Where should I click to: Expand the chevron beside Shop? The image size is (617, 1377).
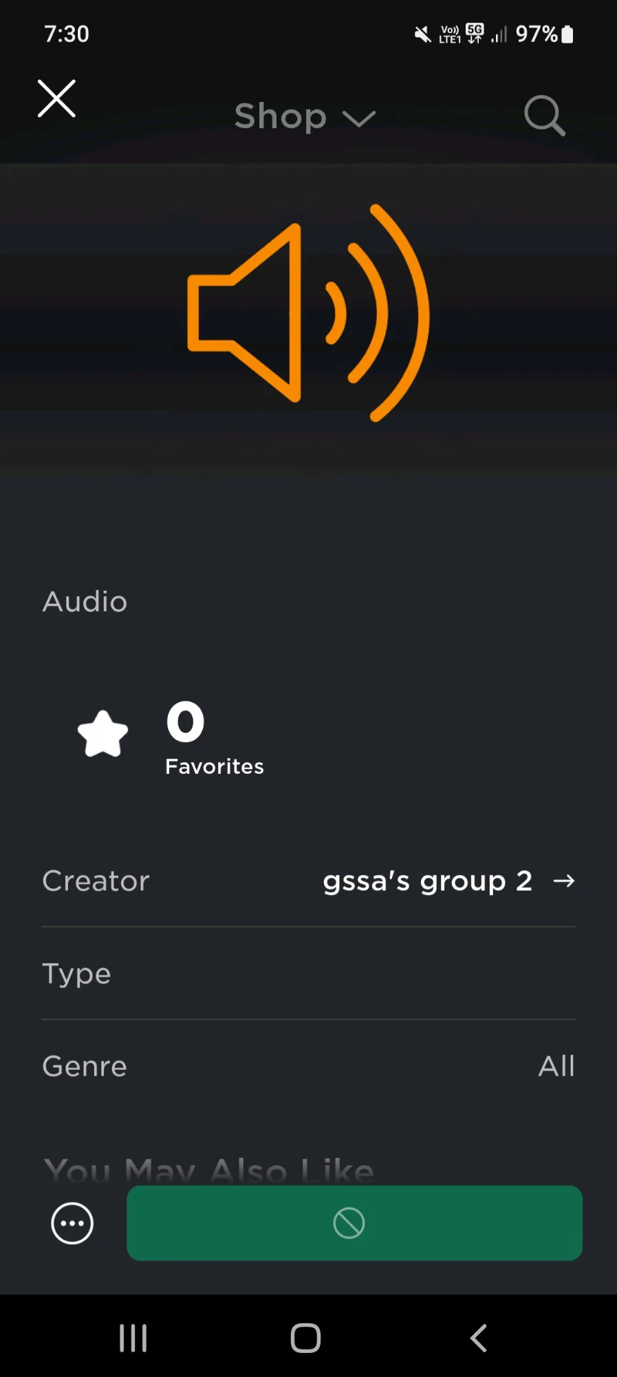359,119
